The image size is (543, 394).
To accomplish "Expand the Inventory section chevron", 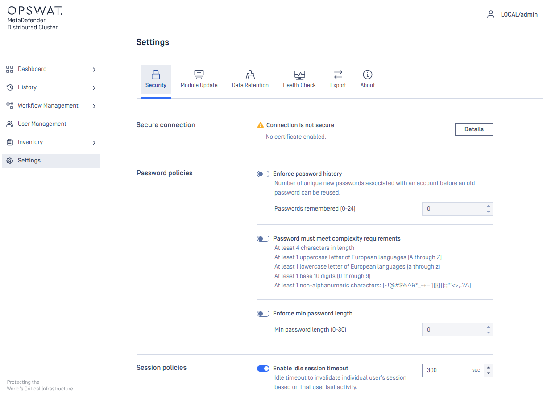I will (x=94, y=143).
